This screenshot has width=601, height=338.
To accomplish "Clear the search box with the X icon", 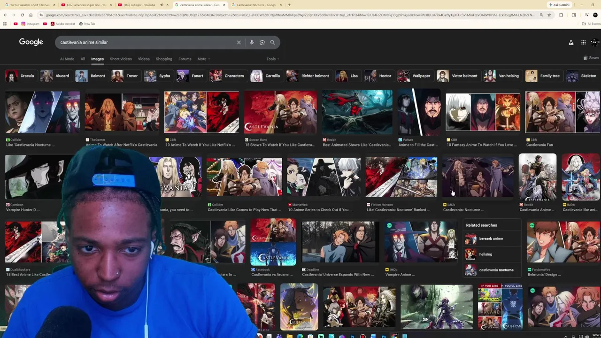I will click(x=239, y=42).
